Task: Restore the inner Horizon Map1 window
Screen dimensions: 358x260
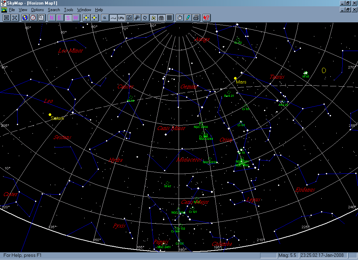Action: [x=348, y=9]
